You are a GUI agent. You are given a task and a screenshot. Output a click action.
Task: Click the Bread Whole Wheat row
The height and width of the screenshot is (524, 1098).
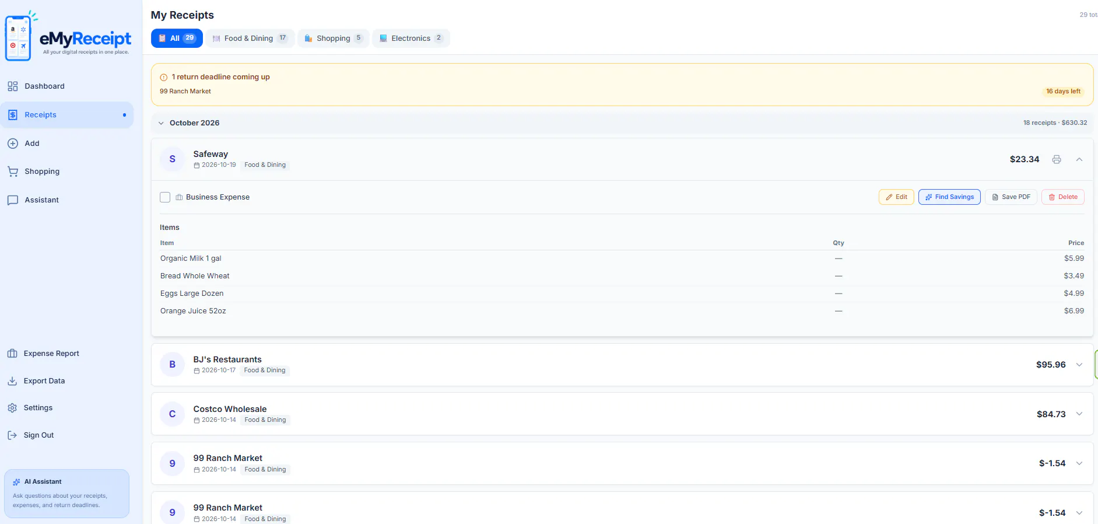click(x=622, y=276)
